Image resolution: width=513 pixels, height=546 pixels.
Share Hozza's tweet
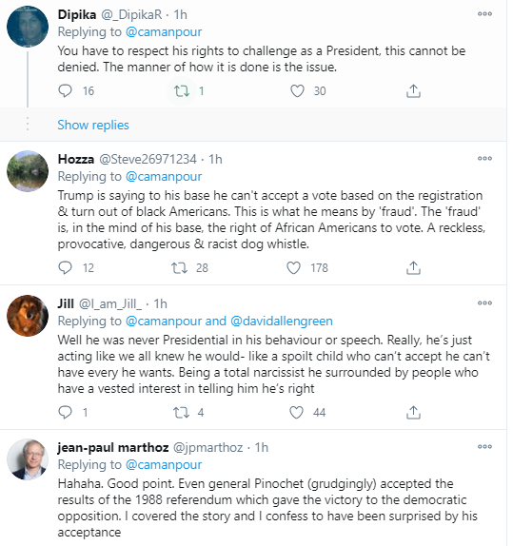413,268
